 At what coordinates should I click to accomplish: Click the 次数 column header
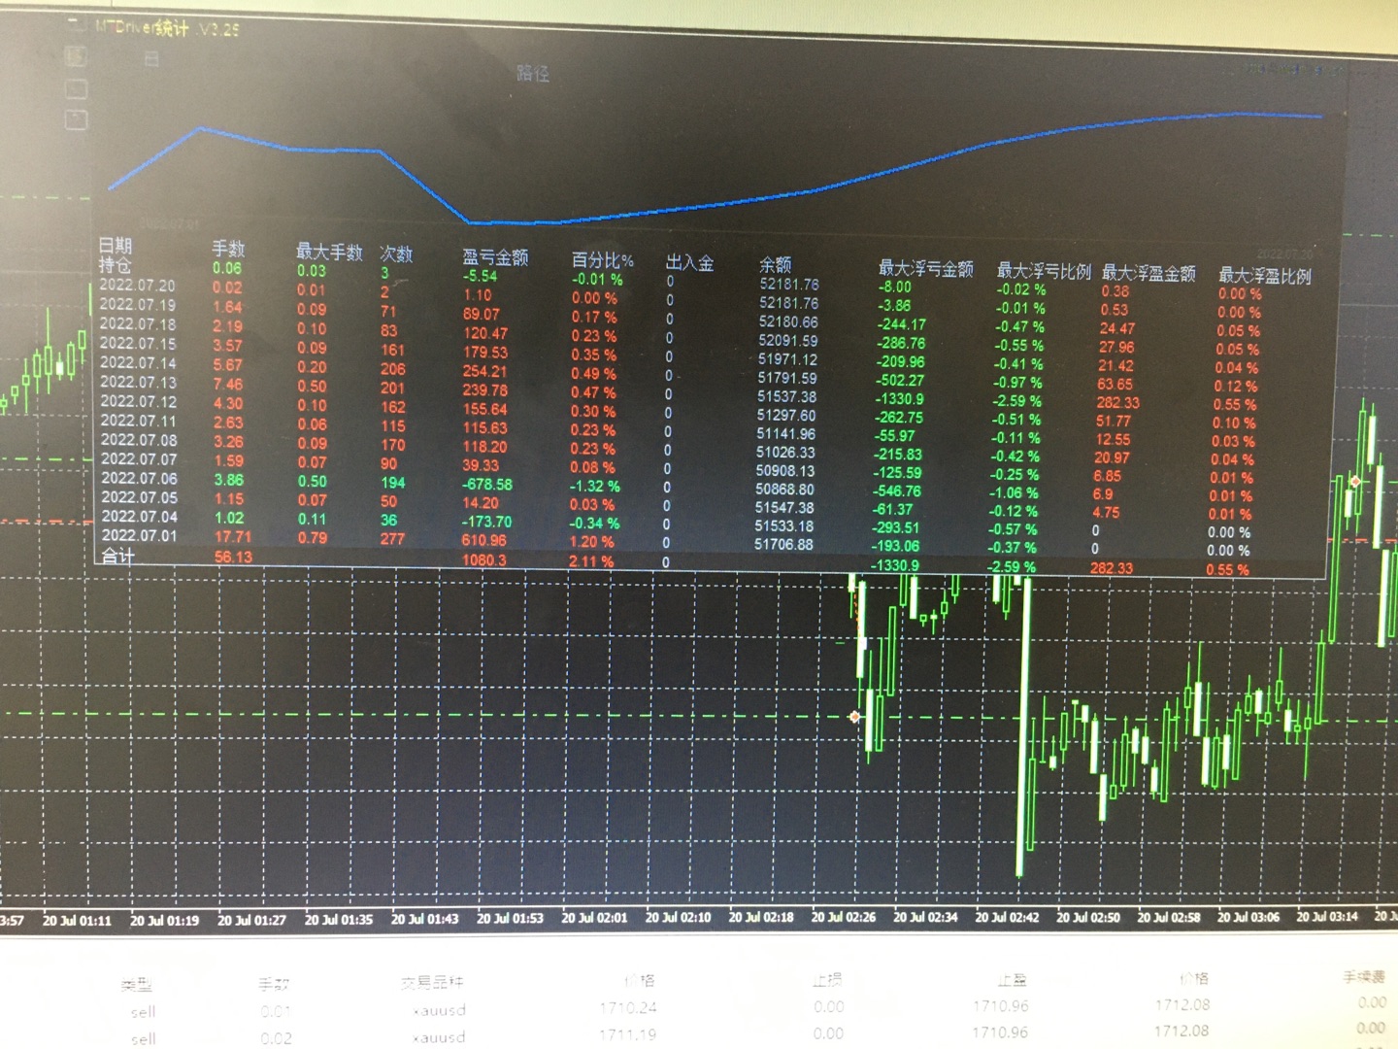tap(396, 254)
